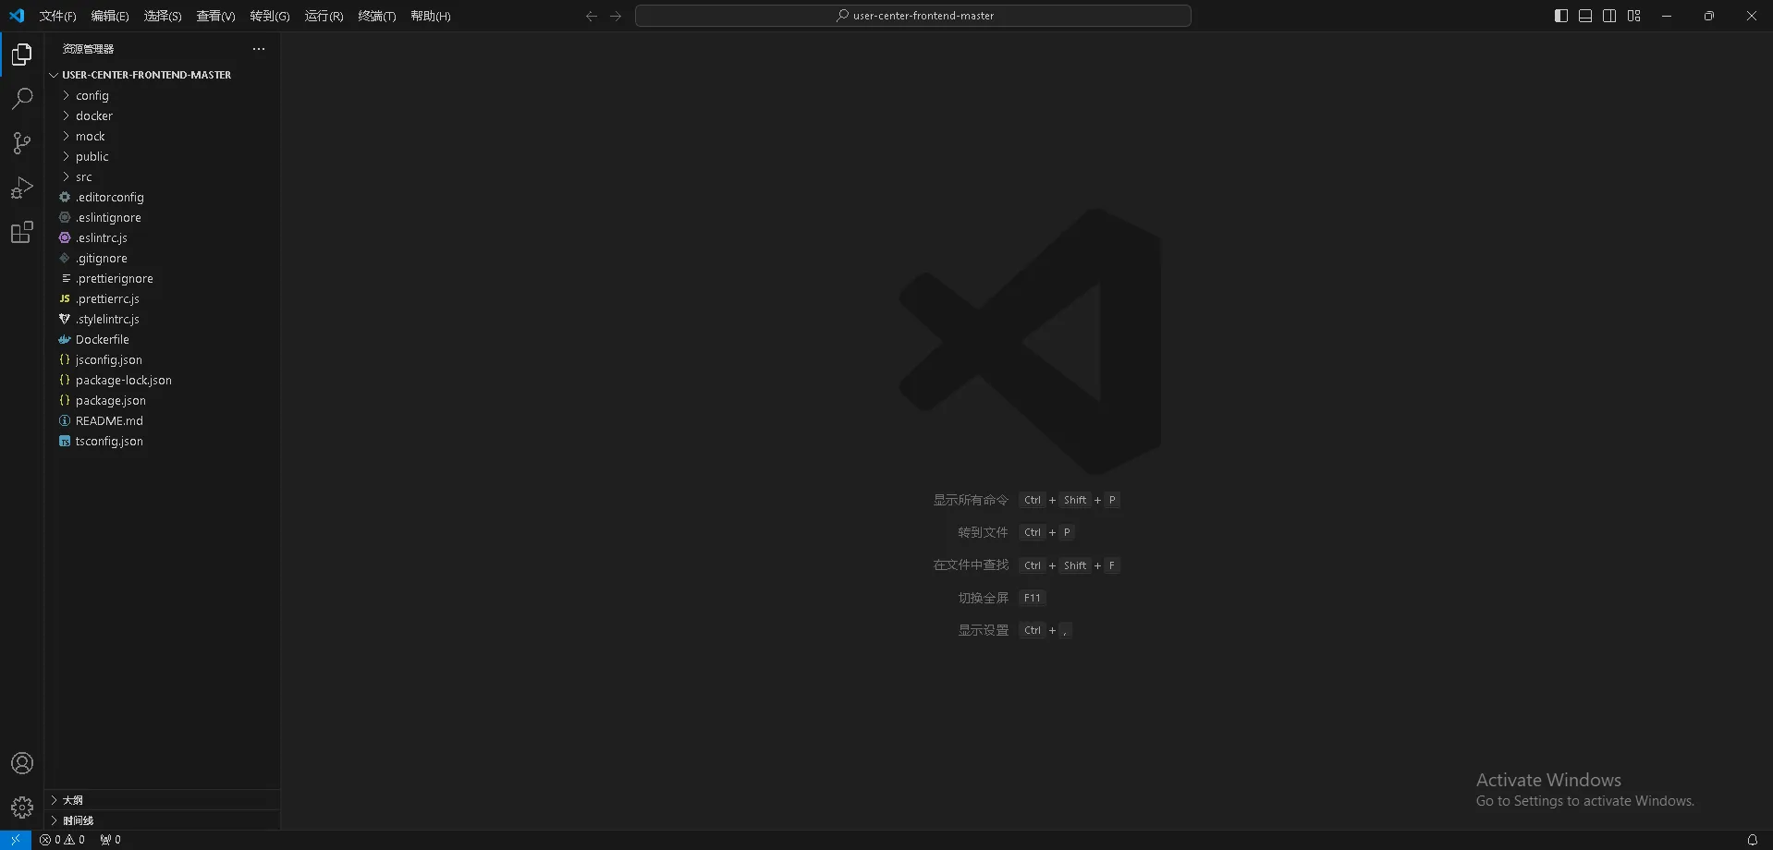Show errors and warnings count in status bar

coord(63,840)
